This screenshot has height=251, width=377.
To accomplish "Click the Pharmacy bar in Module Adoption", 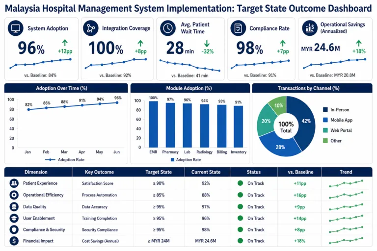I will [x=170, y=125].
